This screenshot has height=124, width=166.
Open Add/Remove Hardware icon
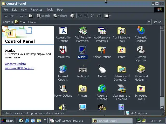click(x=82, y=34)
